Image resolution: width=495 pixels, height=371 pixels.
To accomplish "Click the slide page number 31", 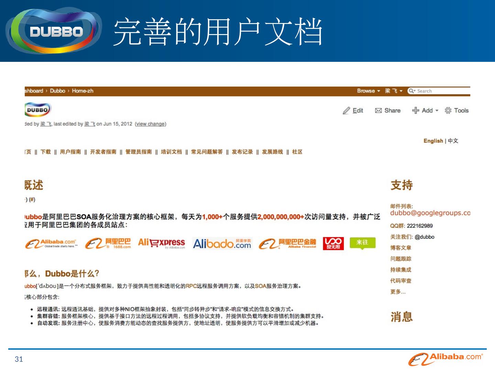I will (x=19, y=359).
